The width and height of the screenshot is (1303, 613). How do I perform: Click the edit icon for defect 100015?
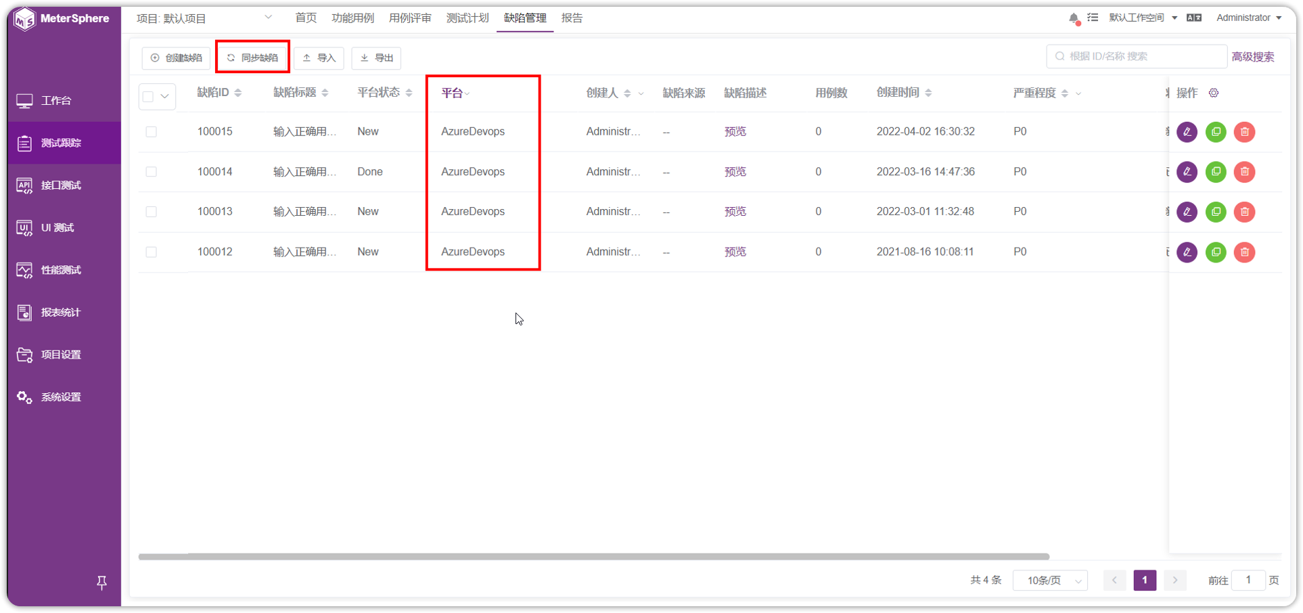tap(1187, 132)
